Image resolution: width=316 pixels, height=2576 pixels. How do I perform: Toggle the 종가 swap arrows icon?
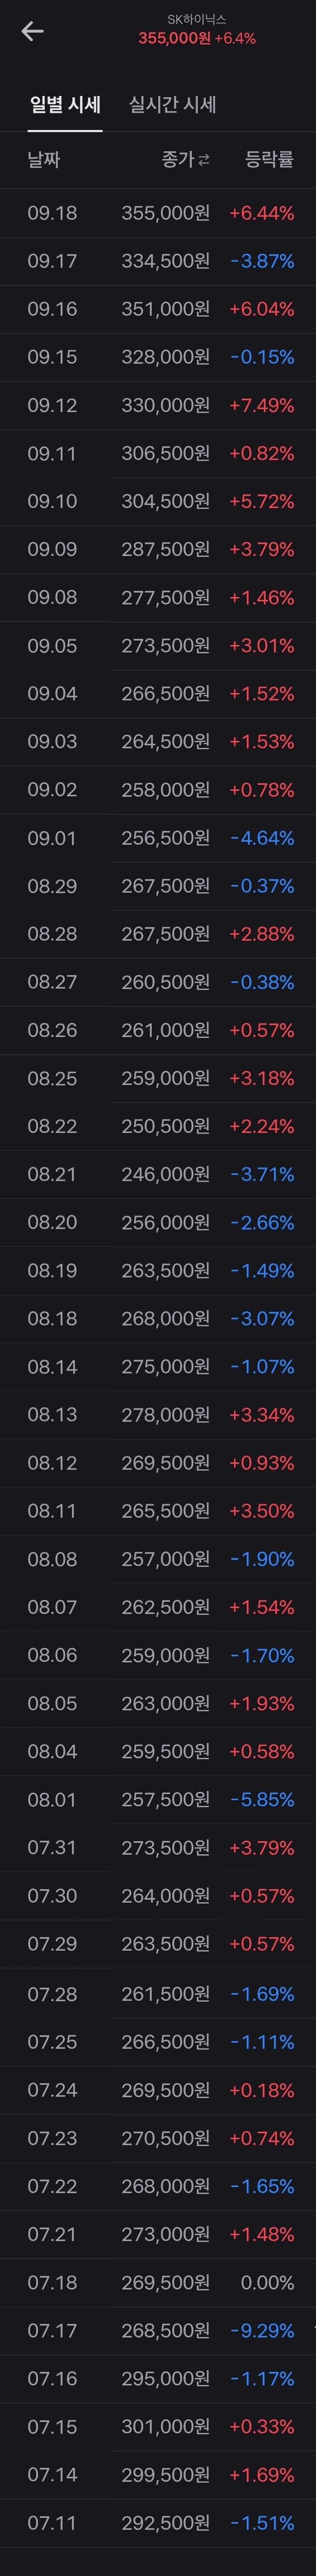204,159
